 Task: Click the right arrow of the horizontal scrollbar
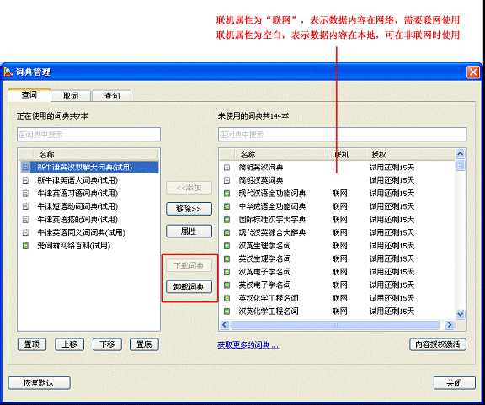click(449, 325)
